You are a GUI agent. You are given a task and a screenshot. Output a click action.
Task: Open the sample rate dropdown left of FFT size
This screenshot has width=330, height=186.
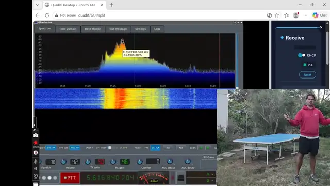[x=51, y=148]
